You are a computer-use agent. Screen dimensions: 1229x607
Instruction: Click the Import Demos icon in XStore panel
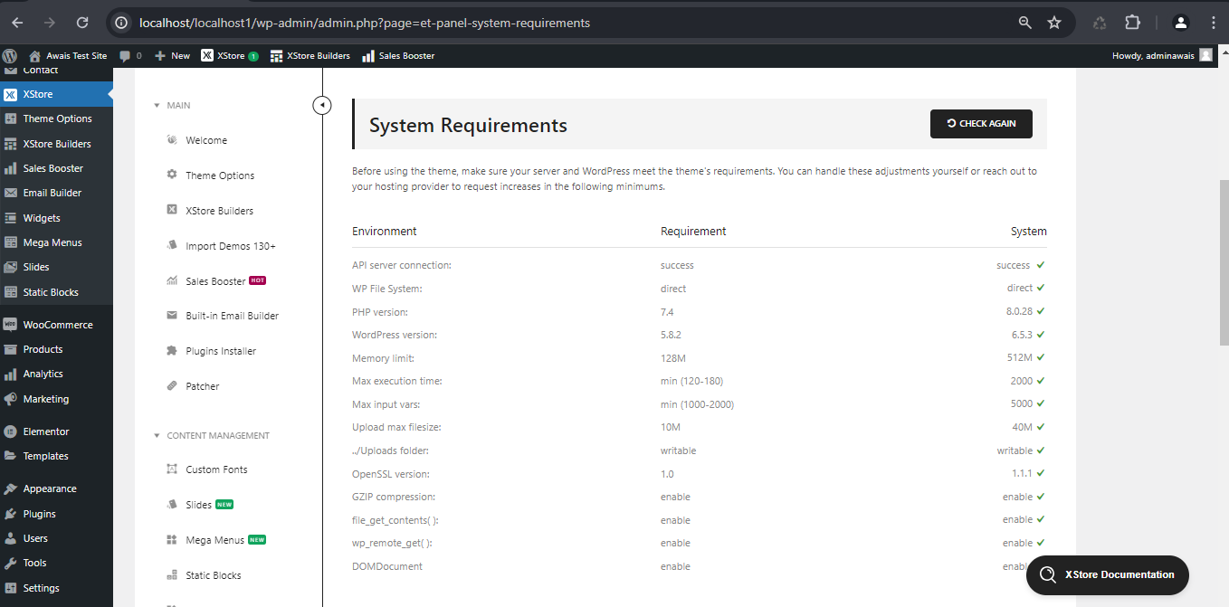(x=172, y=245)
